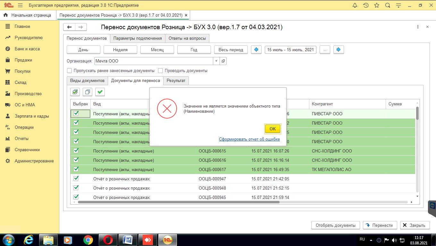
Task: Open Начальная страница tab
Action: coord(28,15)
